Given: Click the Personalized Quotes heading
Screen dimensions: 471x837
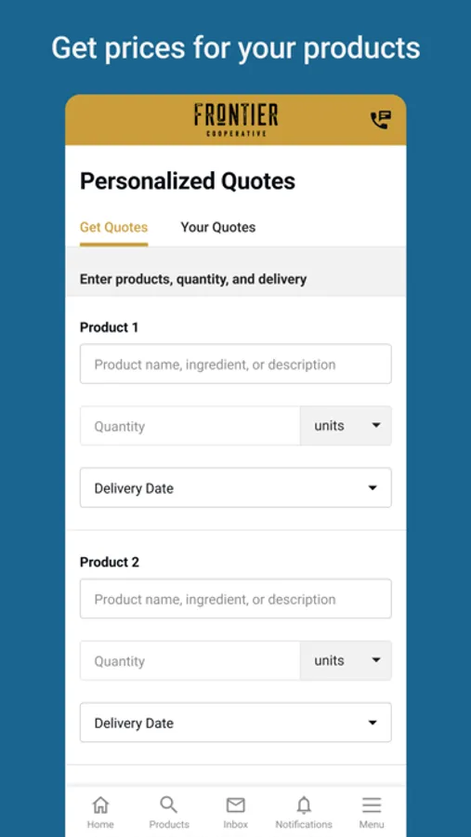Looking at the screenshot, I should click(188, 181).
